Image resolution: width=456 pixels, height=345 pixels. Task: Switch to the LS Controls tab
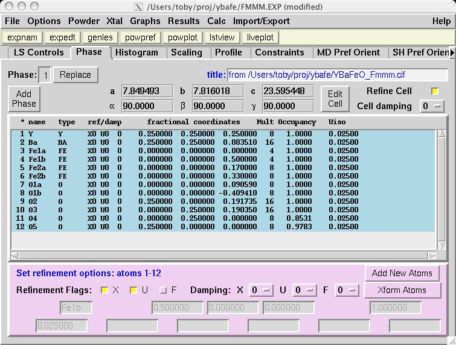pyautogui.click(x=39, y=52)
